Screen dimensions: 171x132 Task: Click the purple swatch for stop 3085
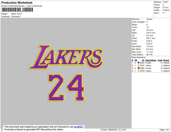pos(139,68)
